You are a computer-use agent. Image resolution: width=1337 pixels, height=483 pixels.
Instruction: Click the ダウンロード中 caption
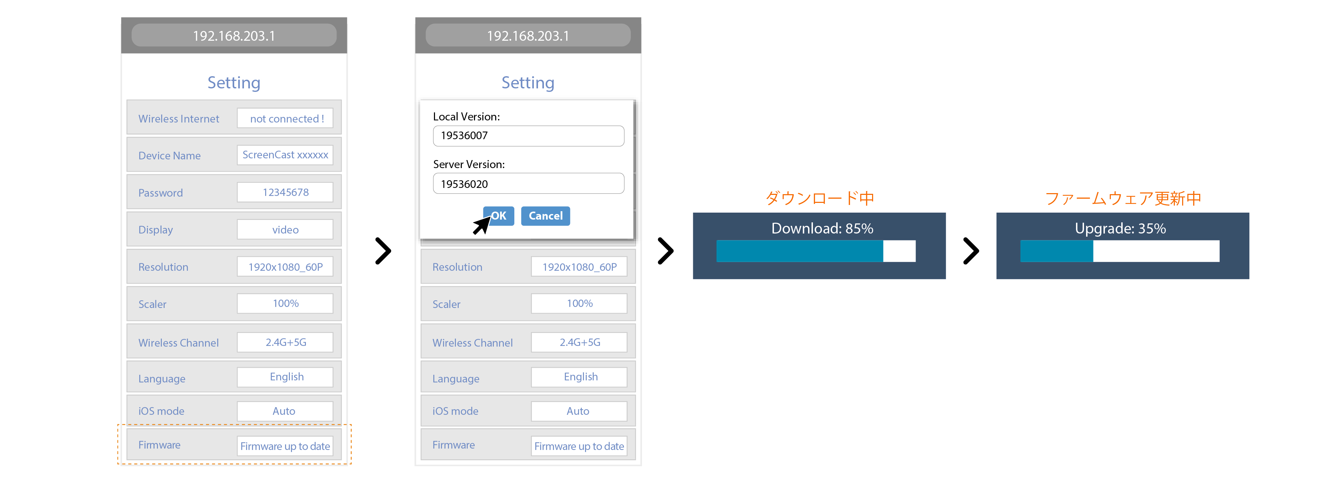[820, 198]
